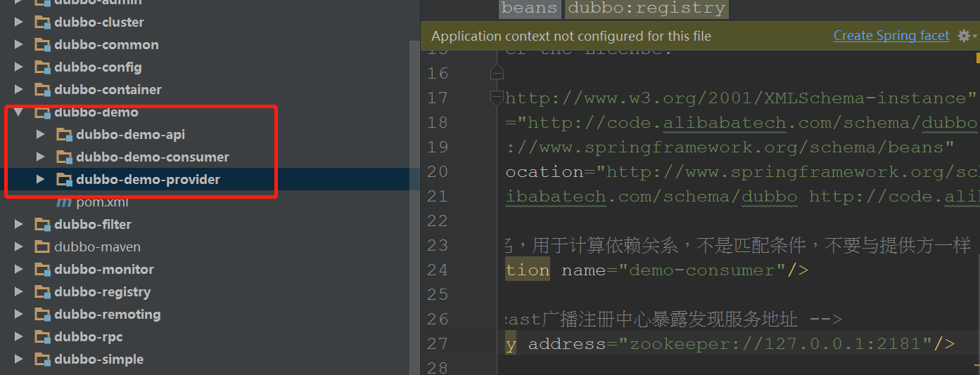Click the dubbo-container folder icon
980x375 pixels.
tap(43, 90)
